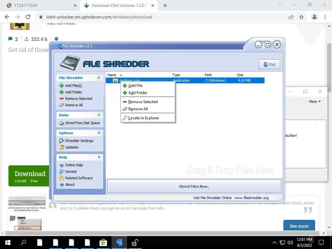Open the padlock app in the taskbar
The image size is (332, 249).
click(135, 243)
